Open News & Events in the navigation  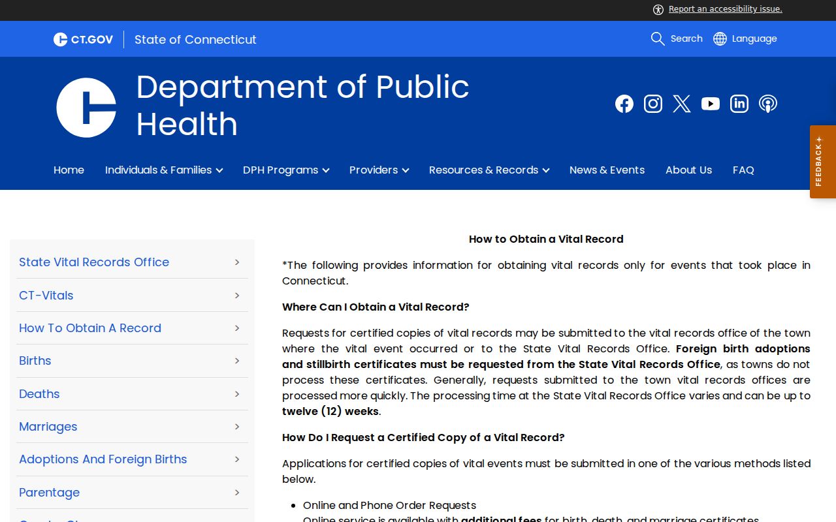pyautogui.click(x=607, y=170)
